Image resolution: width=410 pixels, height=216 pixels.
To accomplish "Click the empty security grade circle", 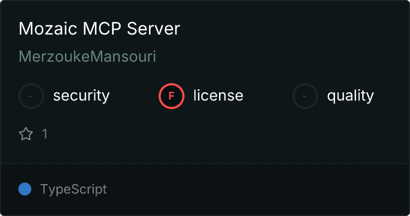I will click(x=31, y=96).
